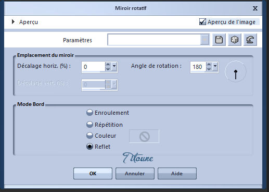Image resolution: width=269 pixels, height=192 pixels.
Task: Click inside the Décalage horiz. value field
Action: (x=94, y=67)
